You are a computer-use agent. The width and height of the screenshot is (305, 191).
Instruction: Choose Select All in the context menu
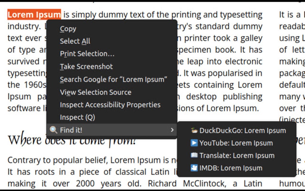click(112, 41)
